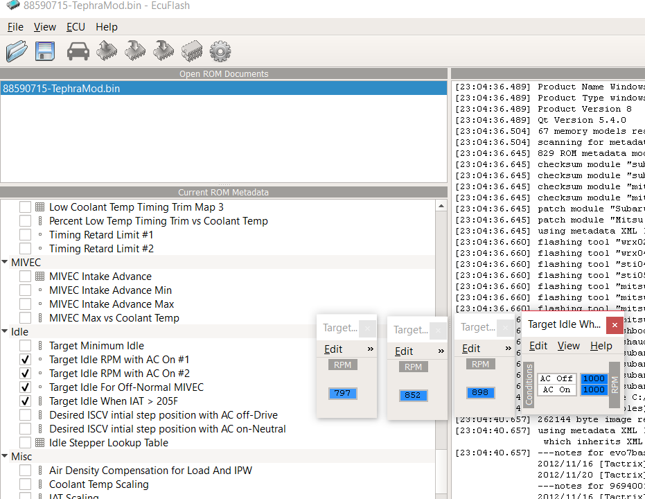Uncheck Target Idle When IAT > 205F
The height and width of the screenshot is (499, 645).
[25, 401]
